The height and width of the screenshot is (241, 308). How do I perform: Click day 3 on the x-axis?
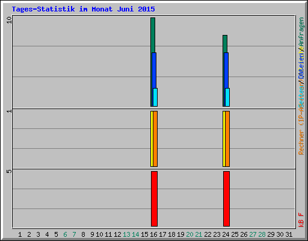(38, 234)
